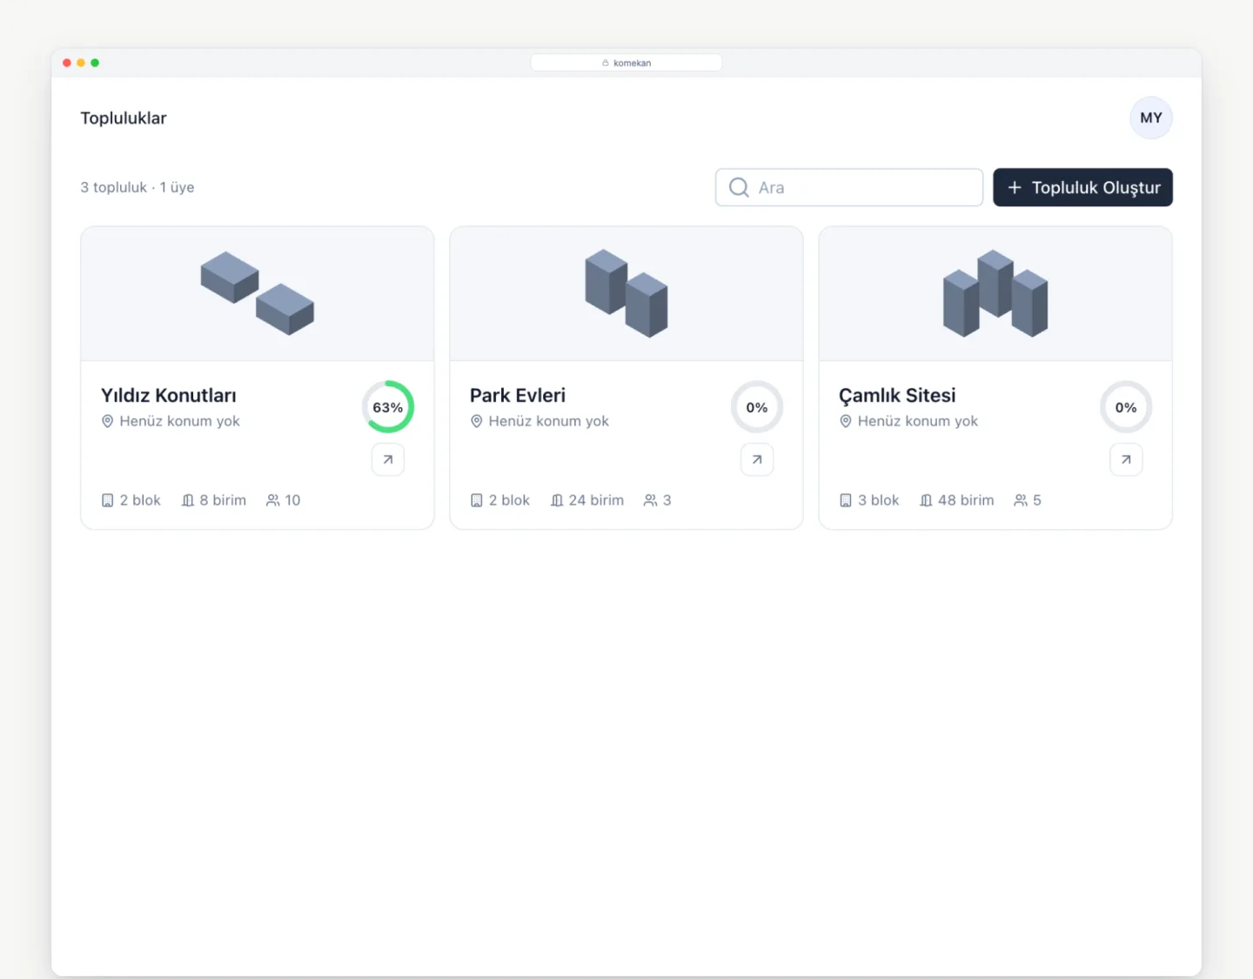Click members icon on Park Evleri card
Image resolution: width=1253 pixels, height=979 pixels.
click(650, 500)
